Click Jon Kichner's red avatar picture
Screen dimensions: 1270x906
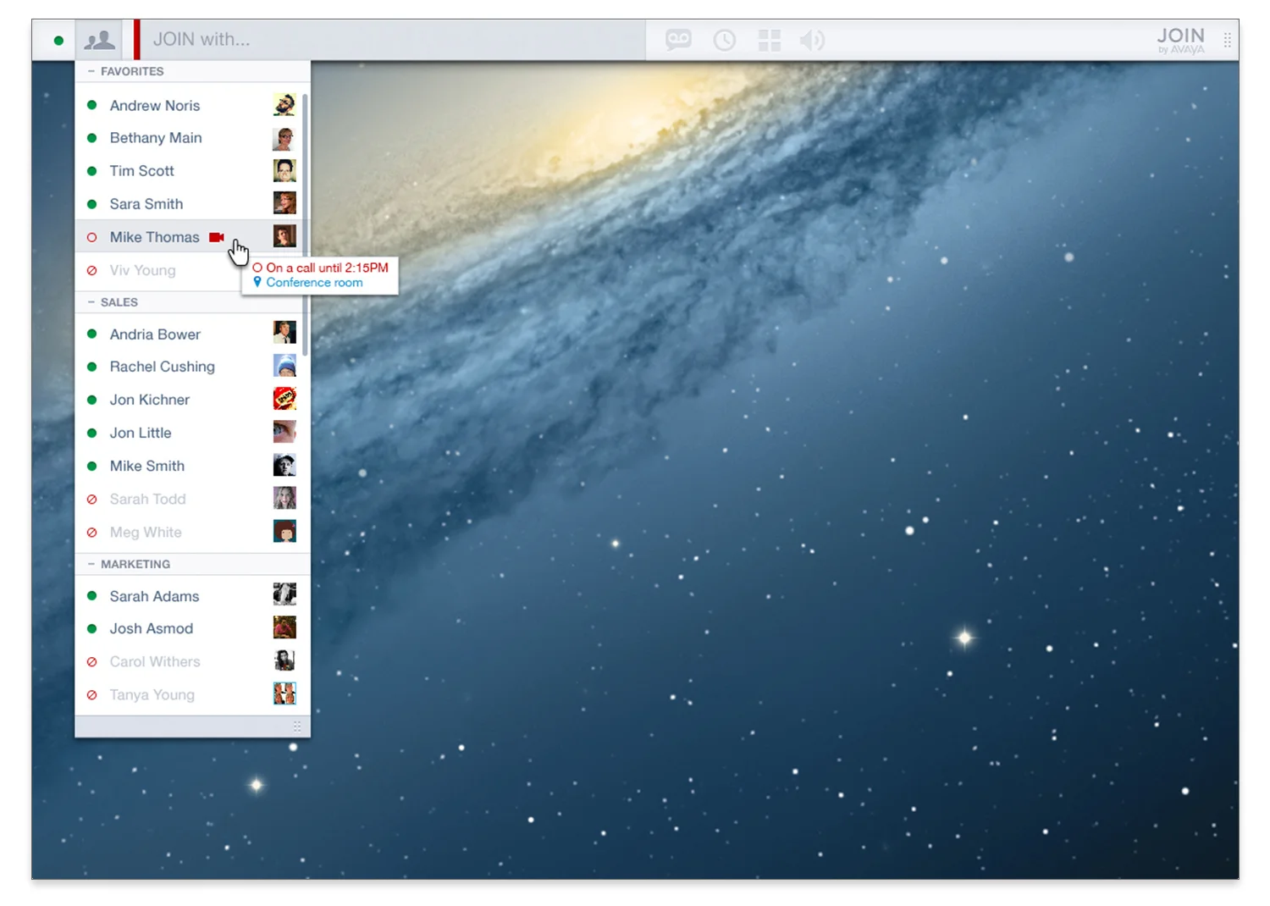tap(284, 399)
